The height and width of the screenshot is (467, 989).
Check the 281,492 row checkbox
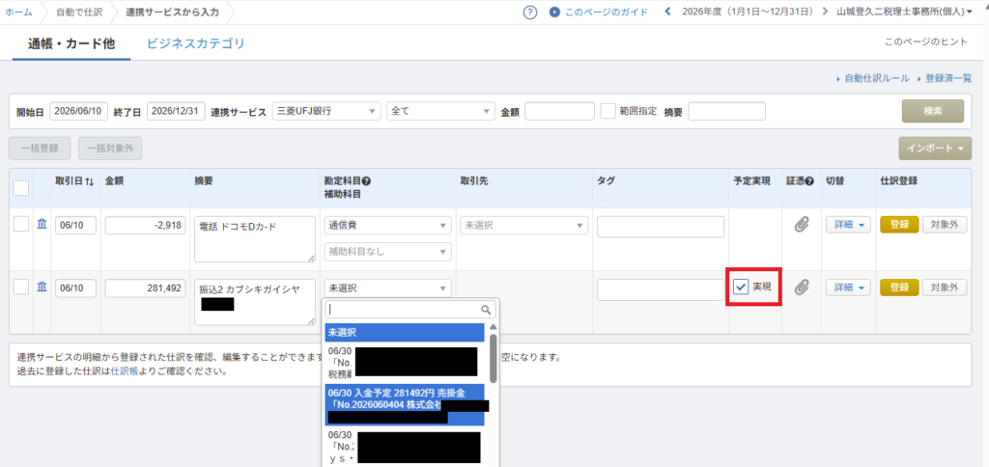[21, 287]
